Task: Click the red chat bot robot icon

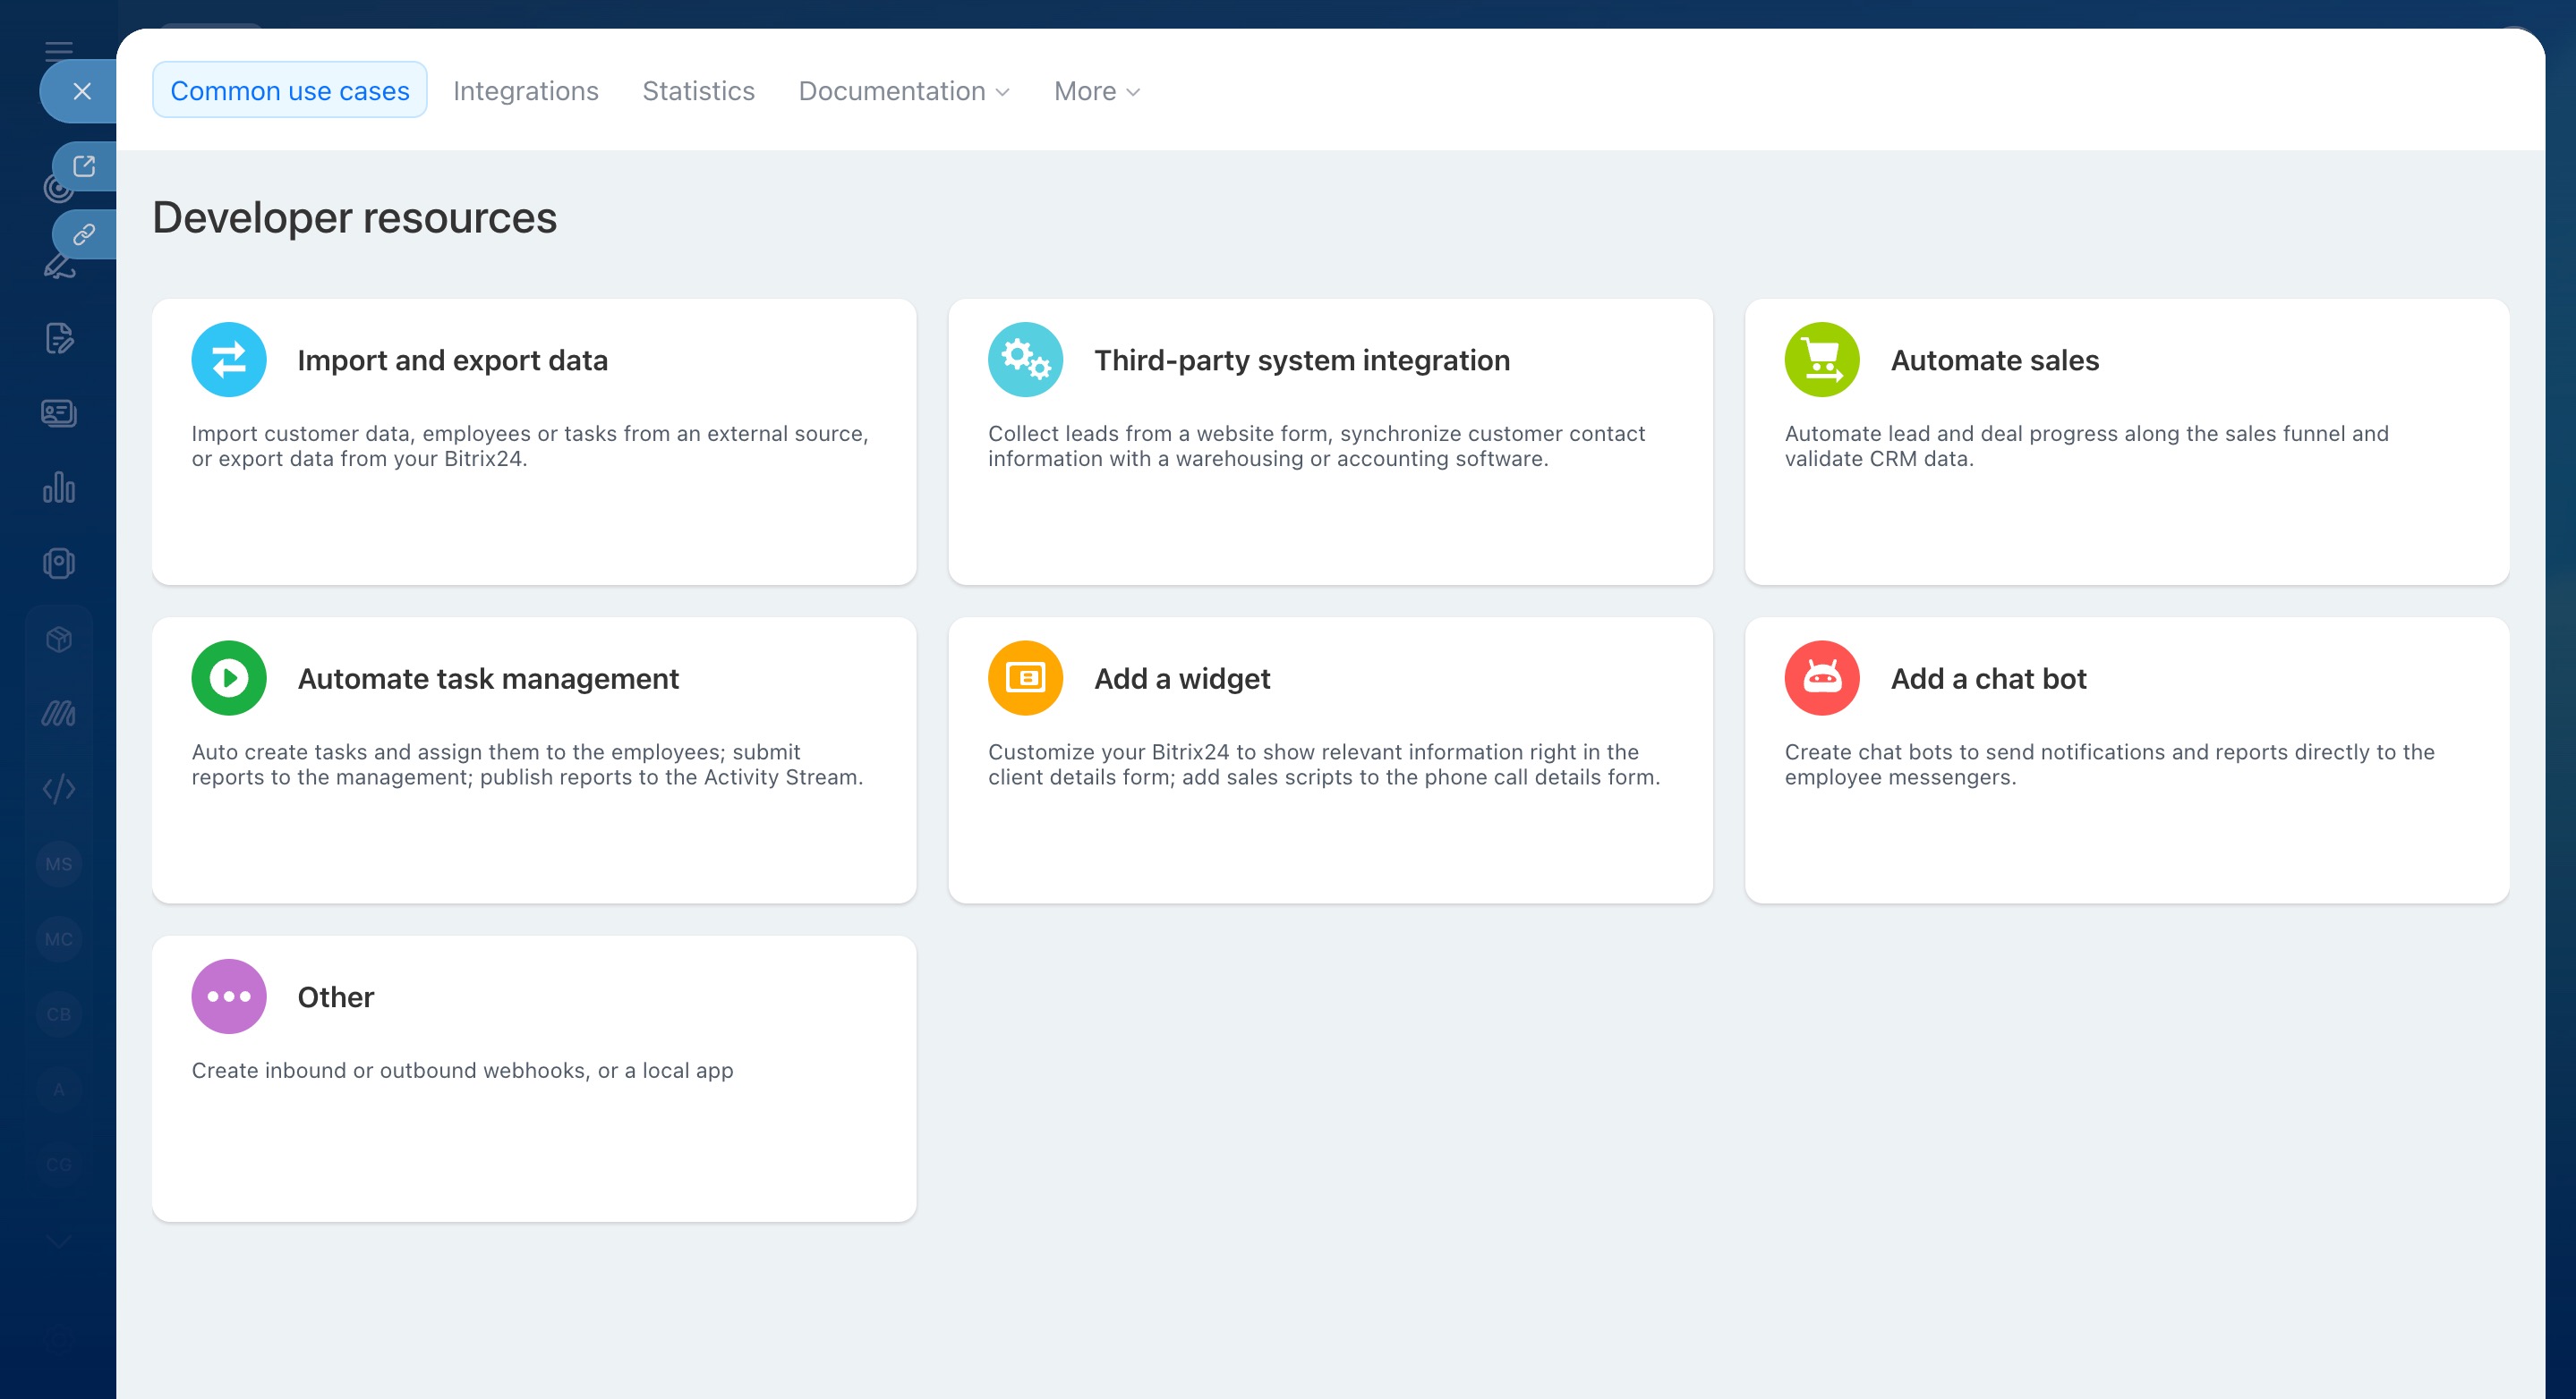Action: point(1821,677)
